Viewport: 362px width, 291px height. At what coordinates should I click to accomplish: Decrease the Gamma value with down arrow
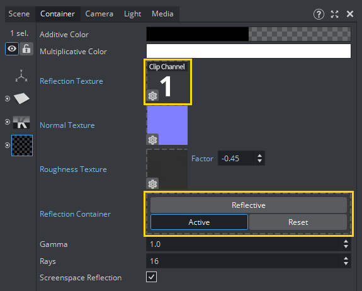click(346, 247)
